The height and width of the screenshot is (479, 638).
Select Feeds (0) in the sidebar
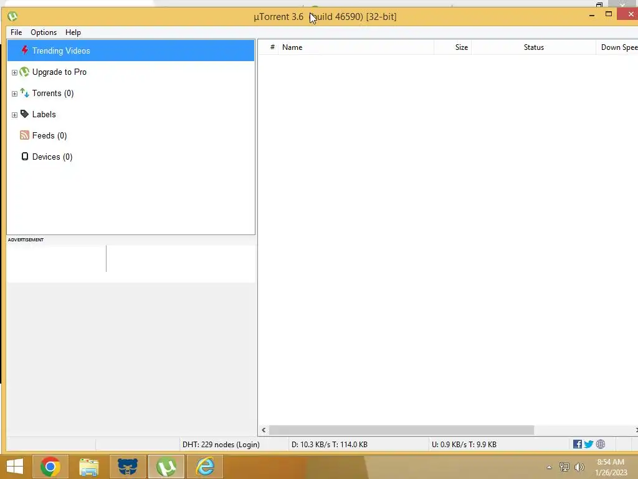click(x=49, y=135)
